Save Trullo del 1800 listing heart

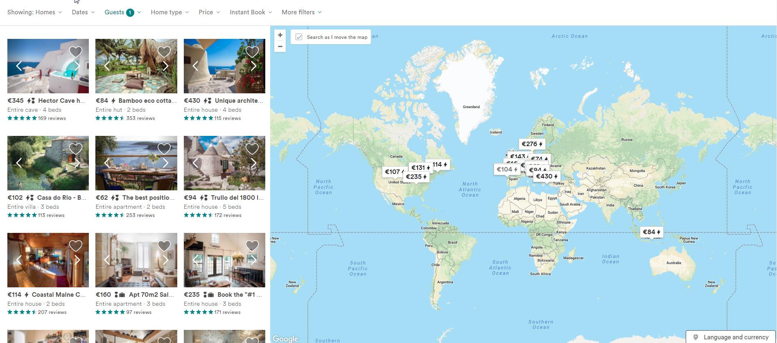tap(252, 149)
